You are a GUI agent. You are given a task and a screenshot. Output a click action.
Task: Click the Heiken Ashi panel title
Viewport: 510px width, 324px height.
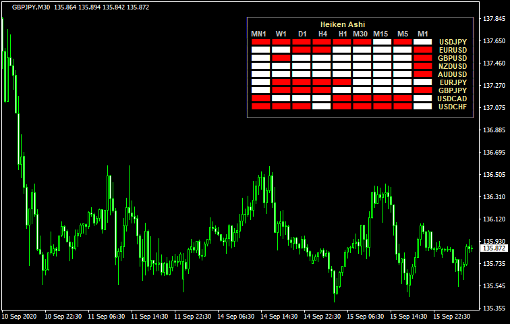pyautogui.click(x=342, y=24)
